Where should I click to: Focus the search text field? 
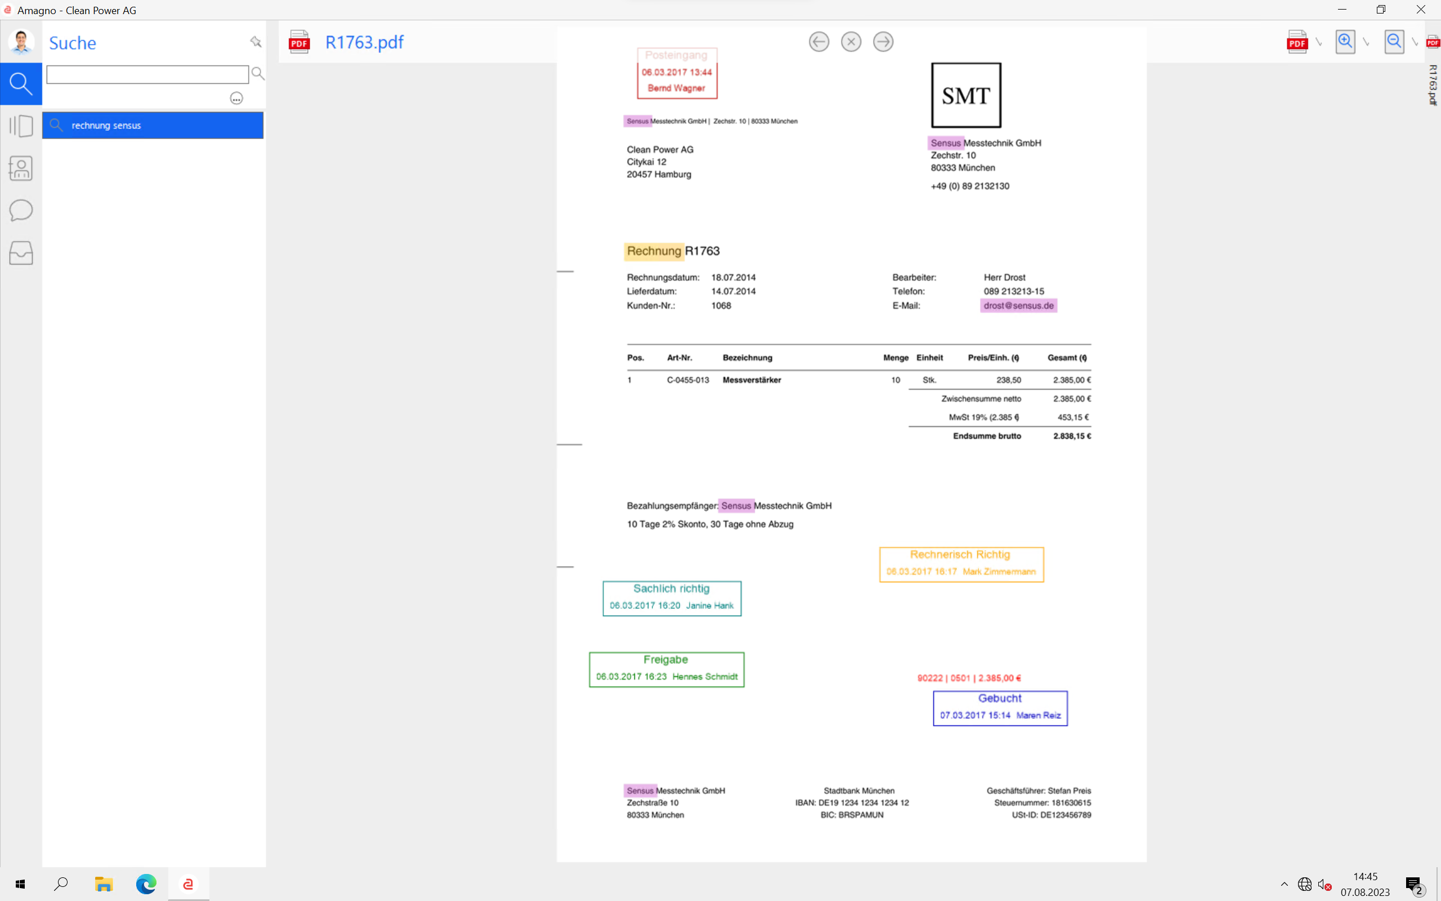[x=147, y=74]
